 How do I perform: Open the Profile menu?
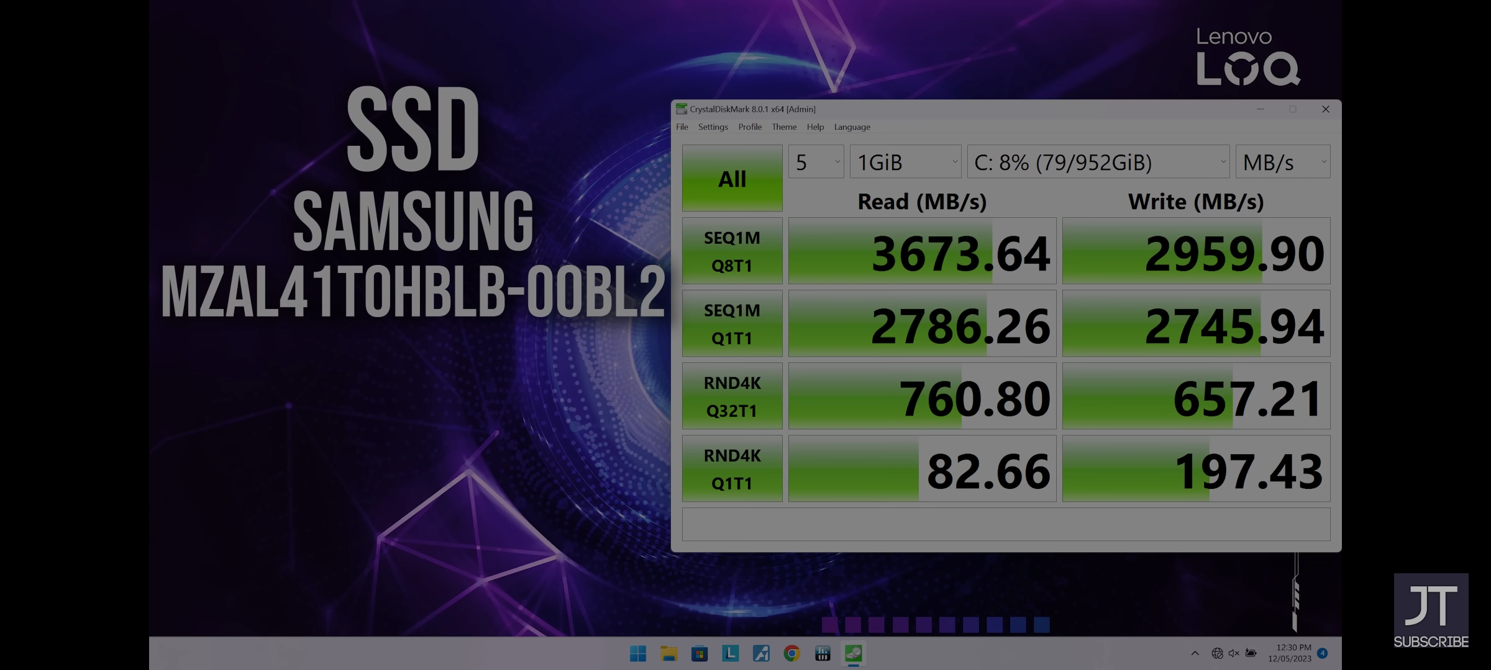coord(750,127)
